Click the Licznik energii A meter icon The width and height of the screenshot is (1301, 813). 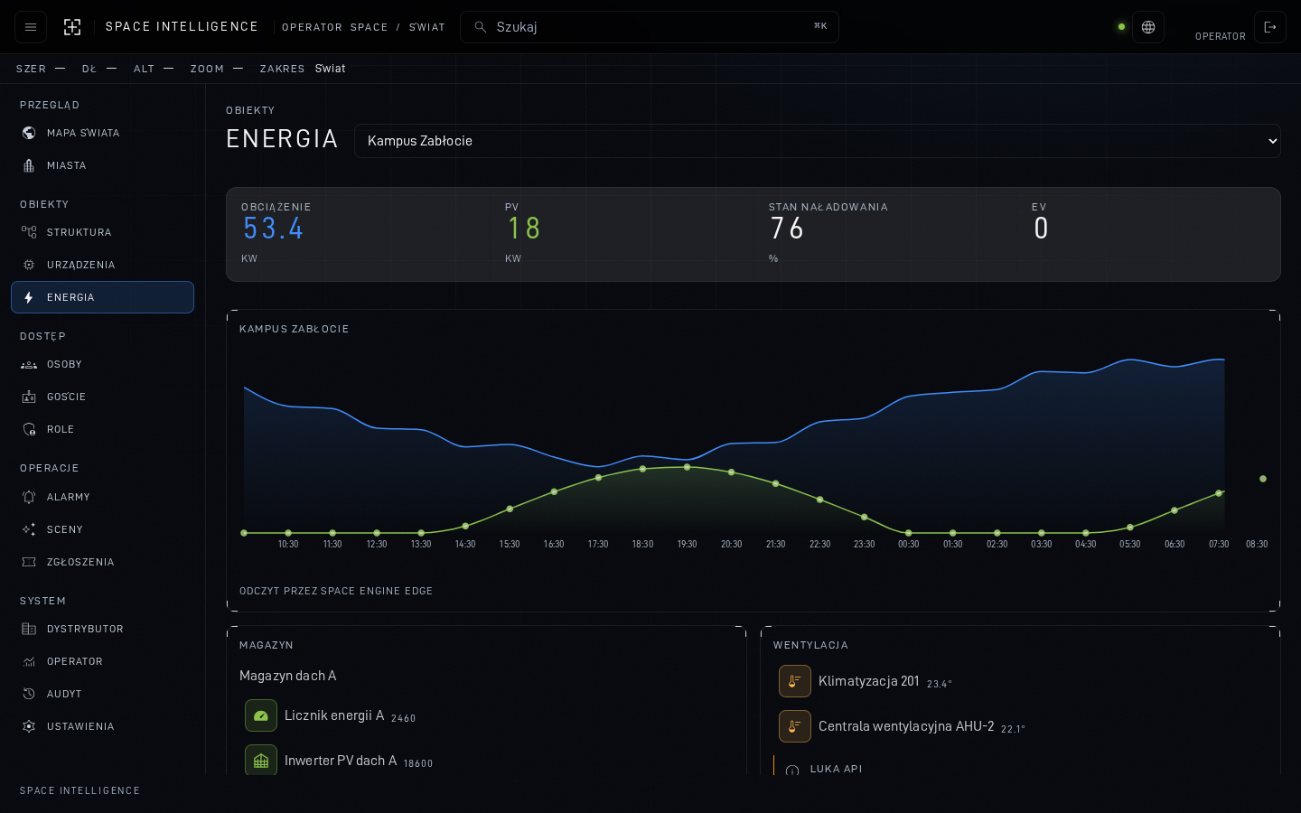tap(261, 715)
